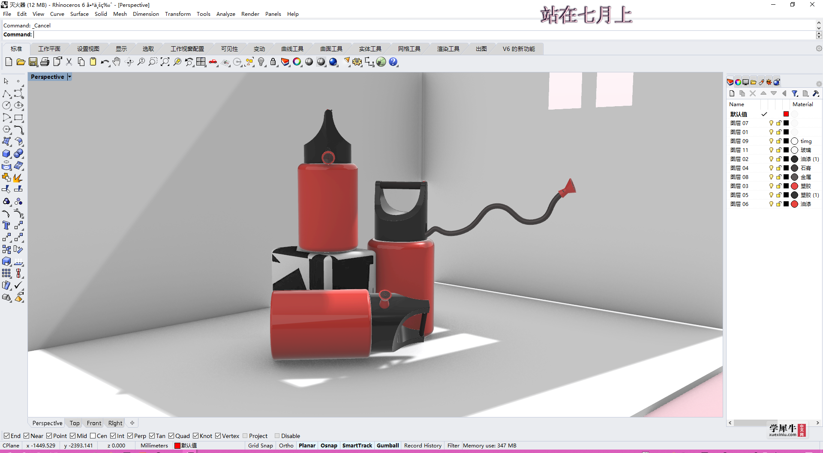The image size is (823, 453).
Task: Select the Text object T tool
Action: [x=6, y=225]
